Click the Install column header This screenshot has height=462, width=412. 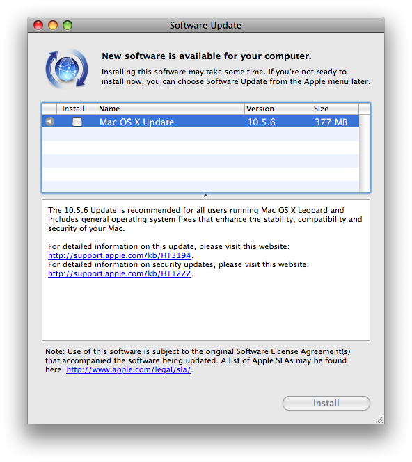[77, 109]
